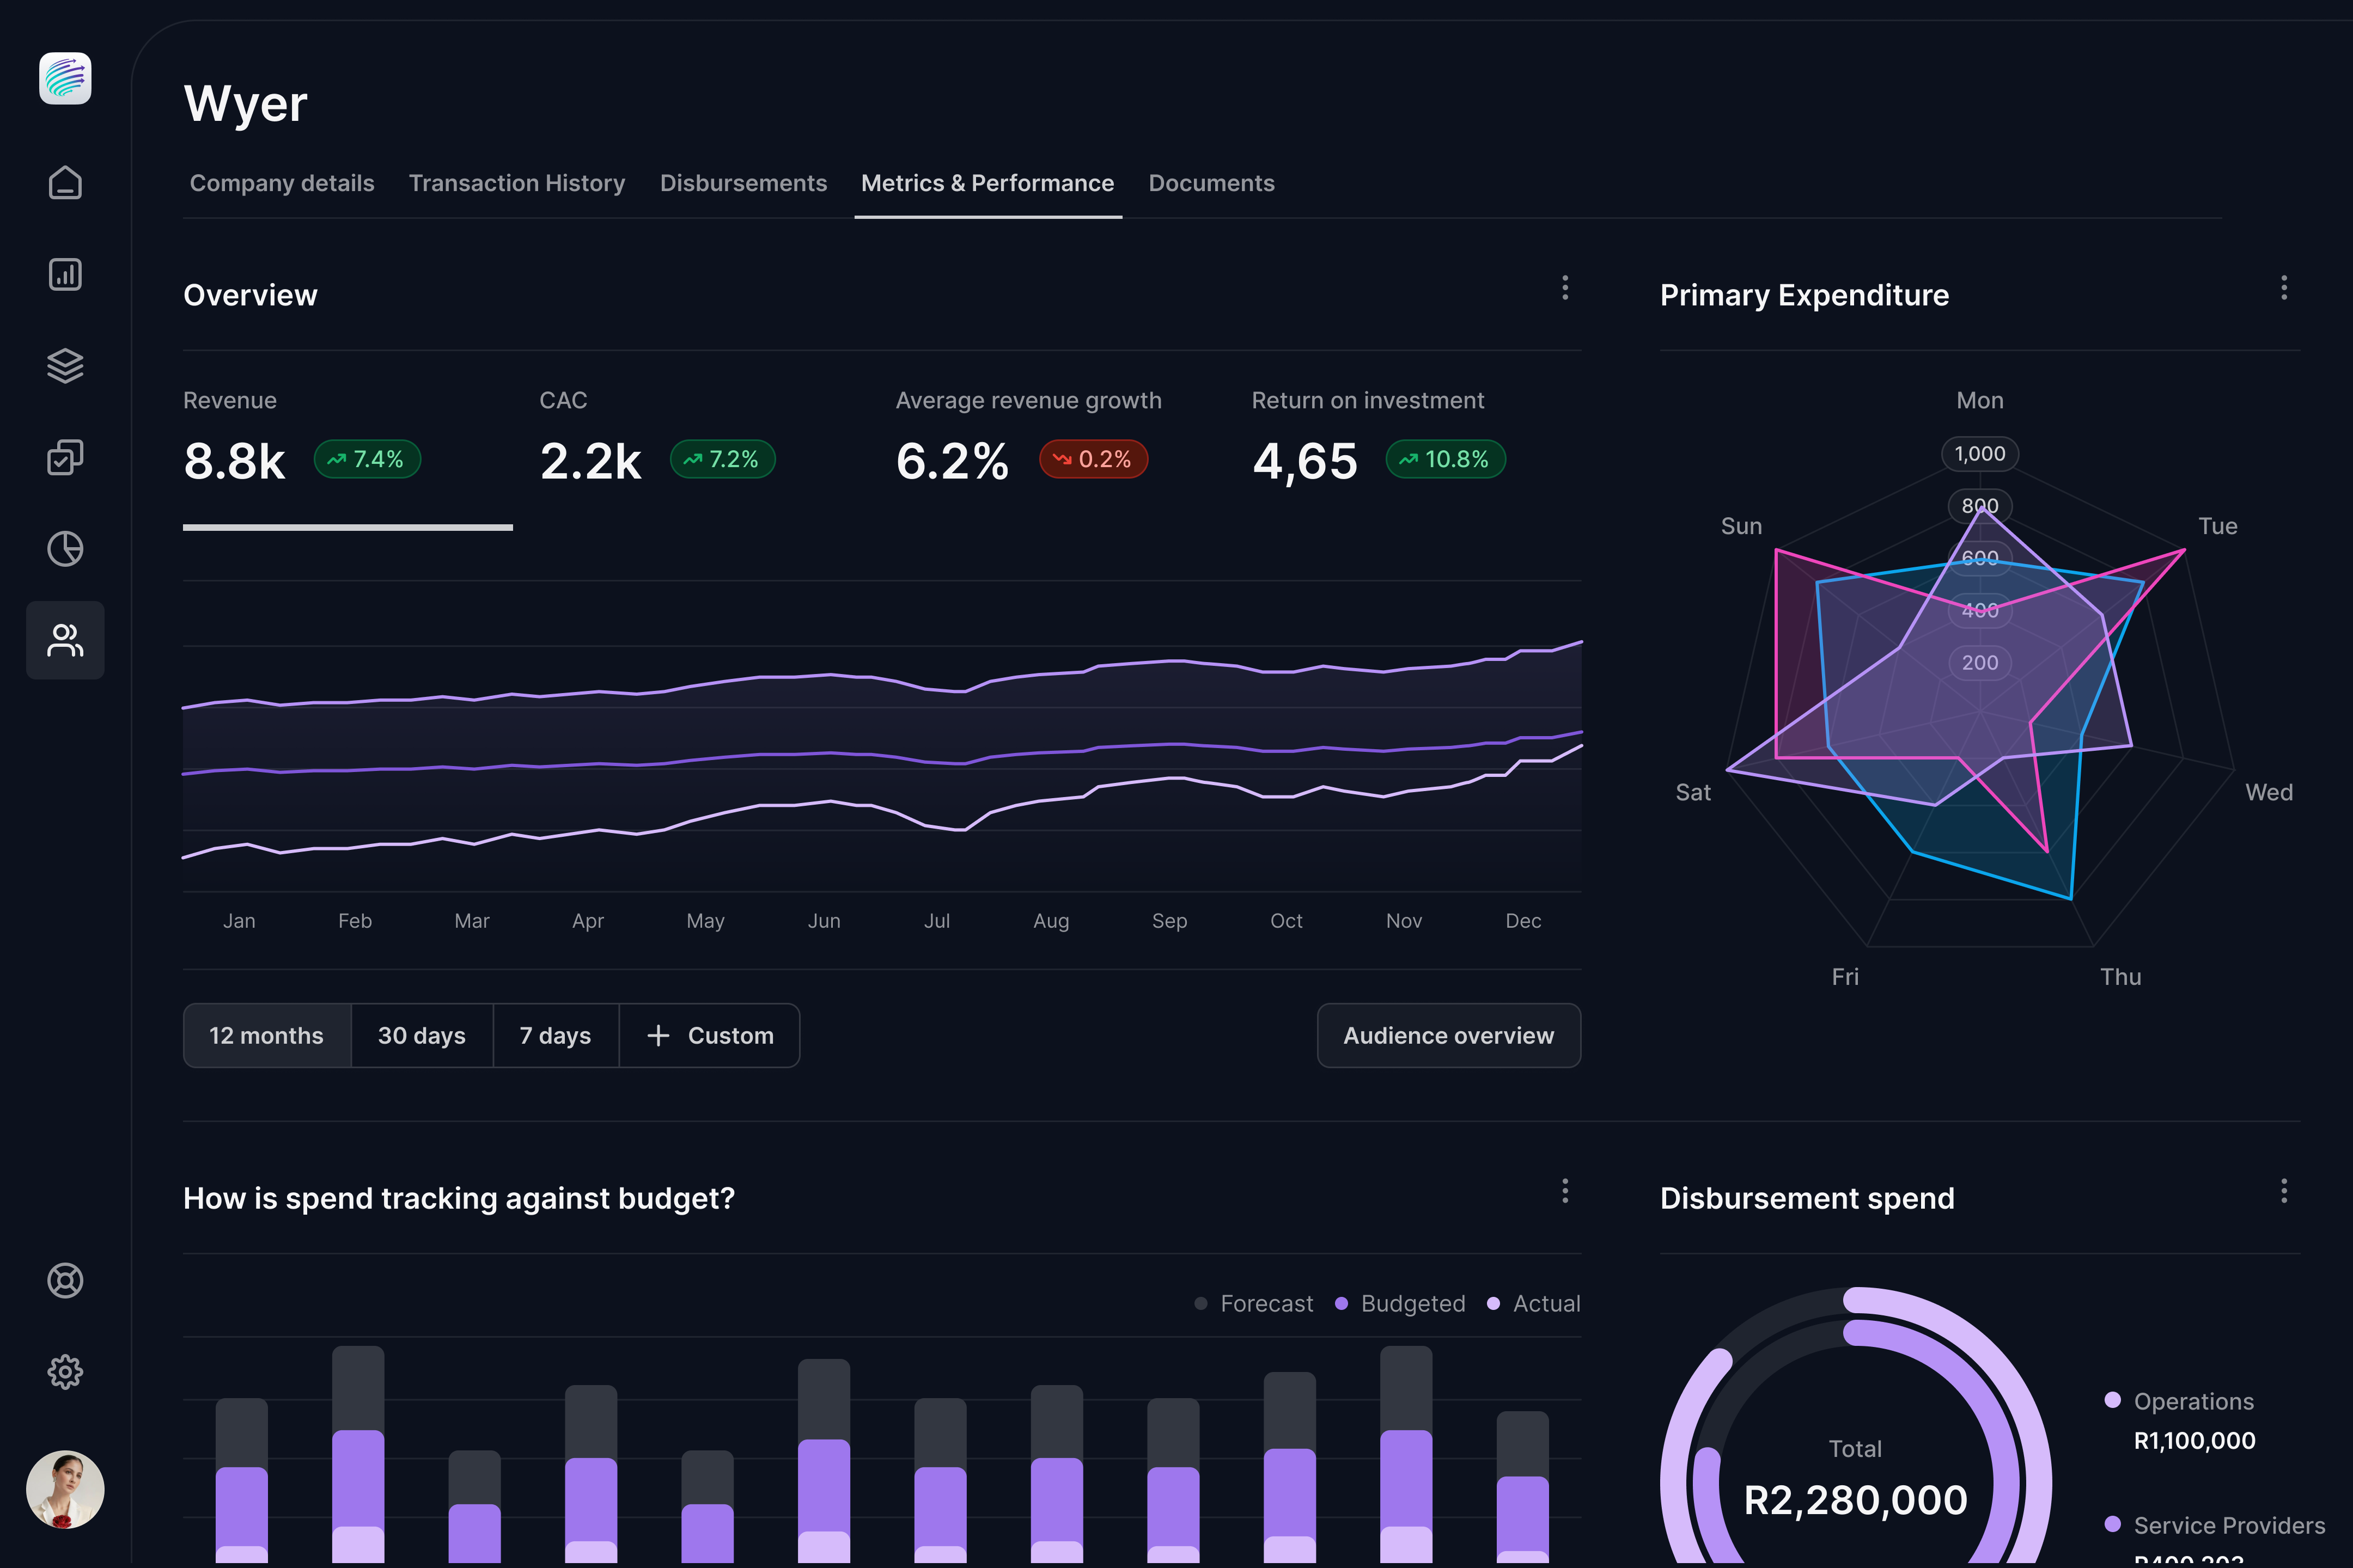Image resolution: width=2353 pixels, height=1568 pixels.
Task: Open the bar chart analytics sidebar icon
Action: coord(65,274)
